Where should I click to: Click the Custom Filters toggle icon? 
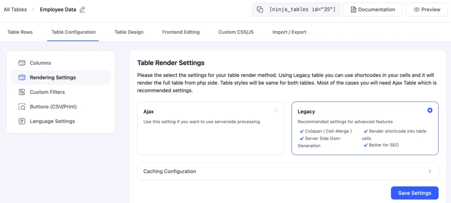22,92
